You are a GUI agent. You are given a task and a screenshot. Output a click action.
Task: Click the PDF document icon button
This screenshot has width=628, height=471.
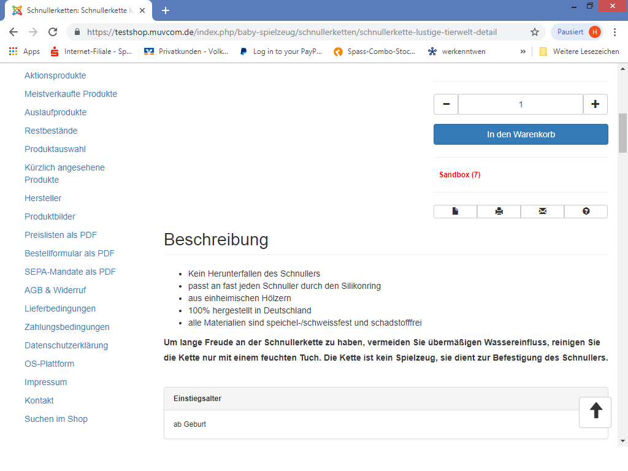point(455,212)
